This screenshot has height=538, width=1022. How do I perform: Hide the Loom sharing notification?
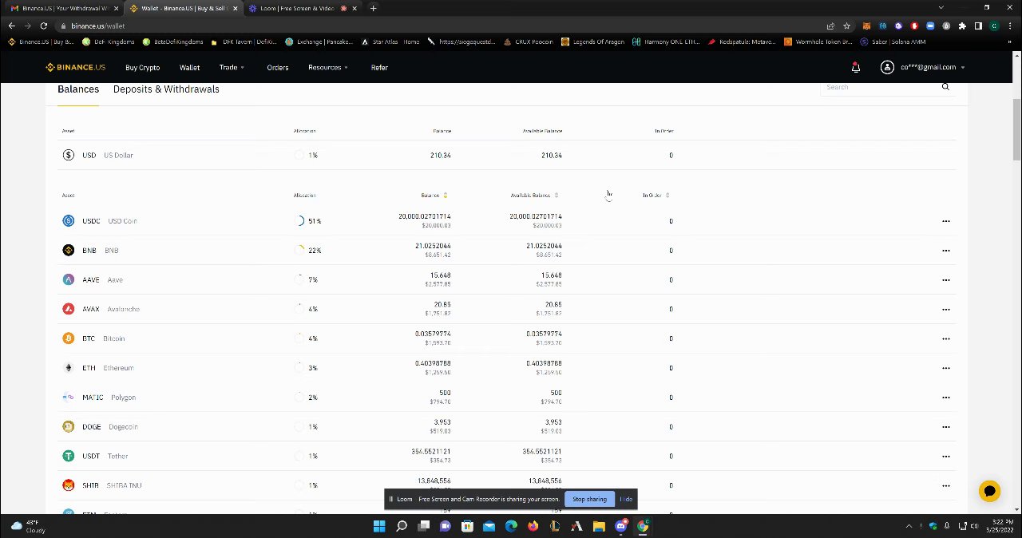pos(626,499)
